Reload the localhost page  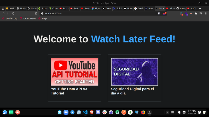tap(13, 14)
